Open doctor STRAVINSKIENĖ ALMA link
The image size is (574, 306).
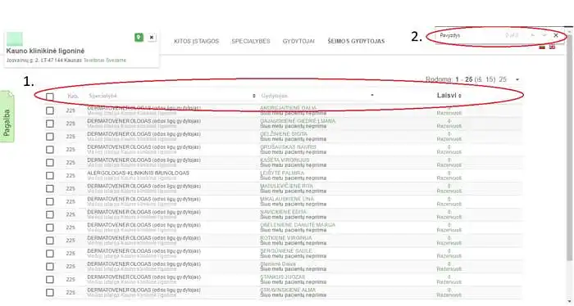point(288,290)
